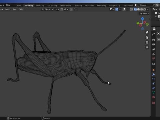
Task: Switch to the Rendering workspace tab
Action: (101, 5)
